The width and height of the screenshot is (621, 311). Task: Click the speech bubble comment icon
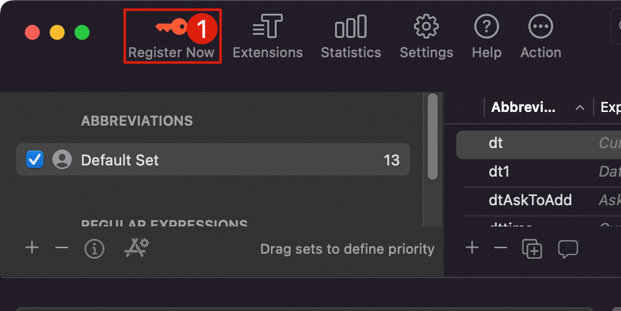[x=568, y=249]
